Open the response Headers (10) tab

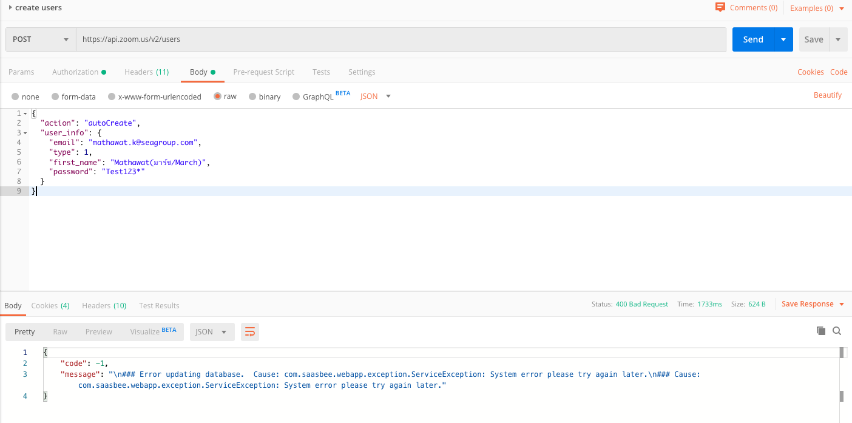[x=104, y=305]
